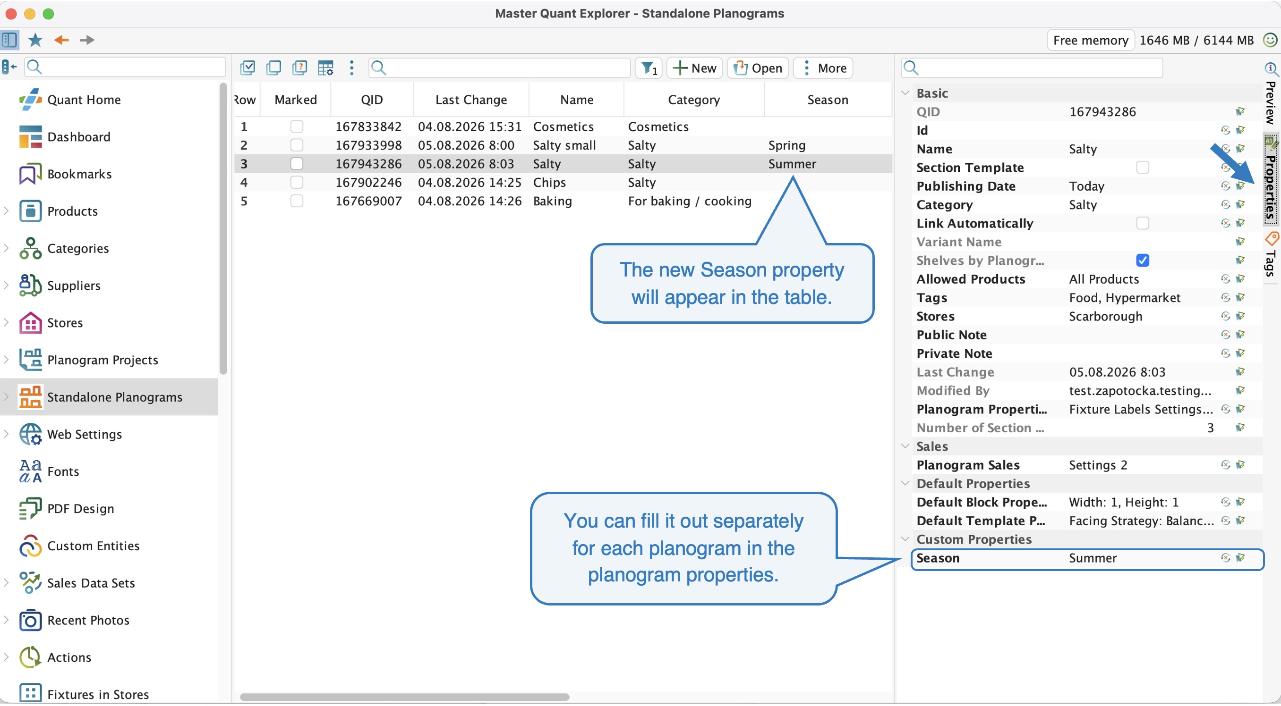Open the Actions section
This screenshot has height=706, width=1281.
point(69,658)
